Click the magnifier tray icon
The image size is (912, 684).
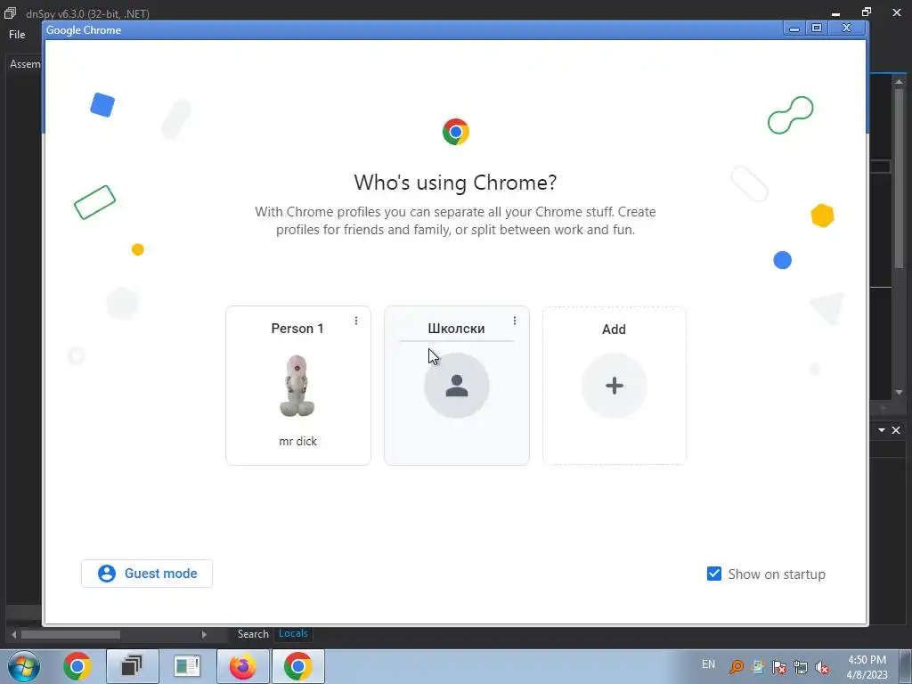coord(737,667)
